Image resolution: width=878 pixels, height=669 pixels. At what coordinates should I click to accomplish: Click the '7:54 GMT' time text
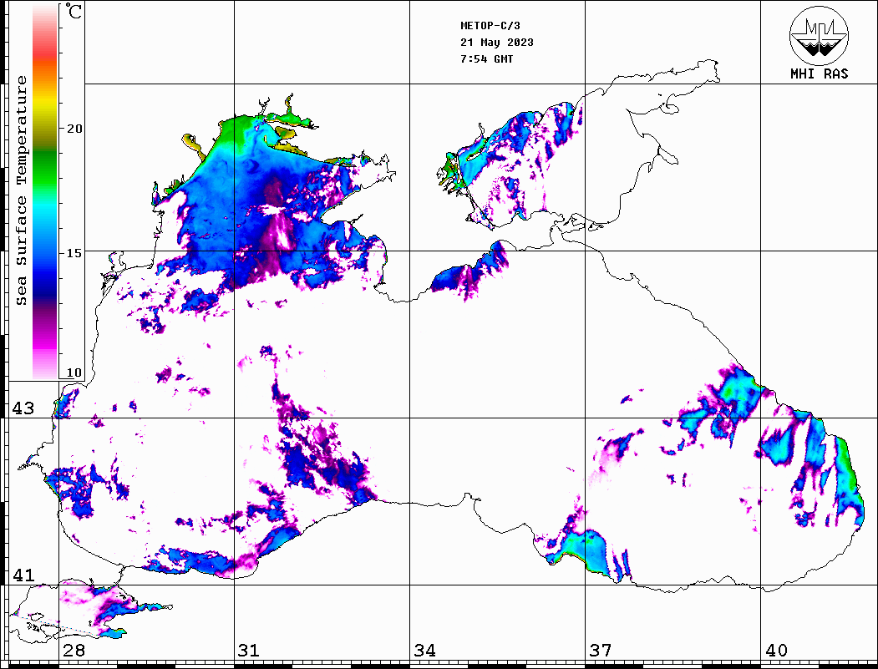click(x=486, y=59)
